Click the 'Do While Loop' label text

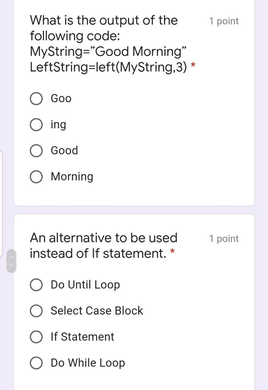pyautogui.click(x=88, y=363)
